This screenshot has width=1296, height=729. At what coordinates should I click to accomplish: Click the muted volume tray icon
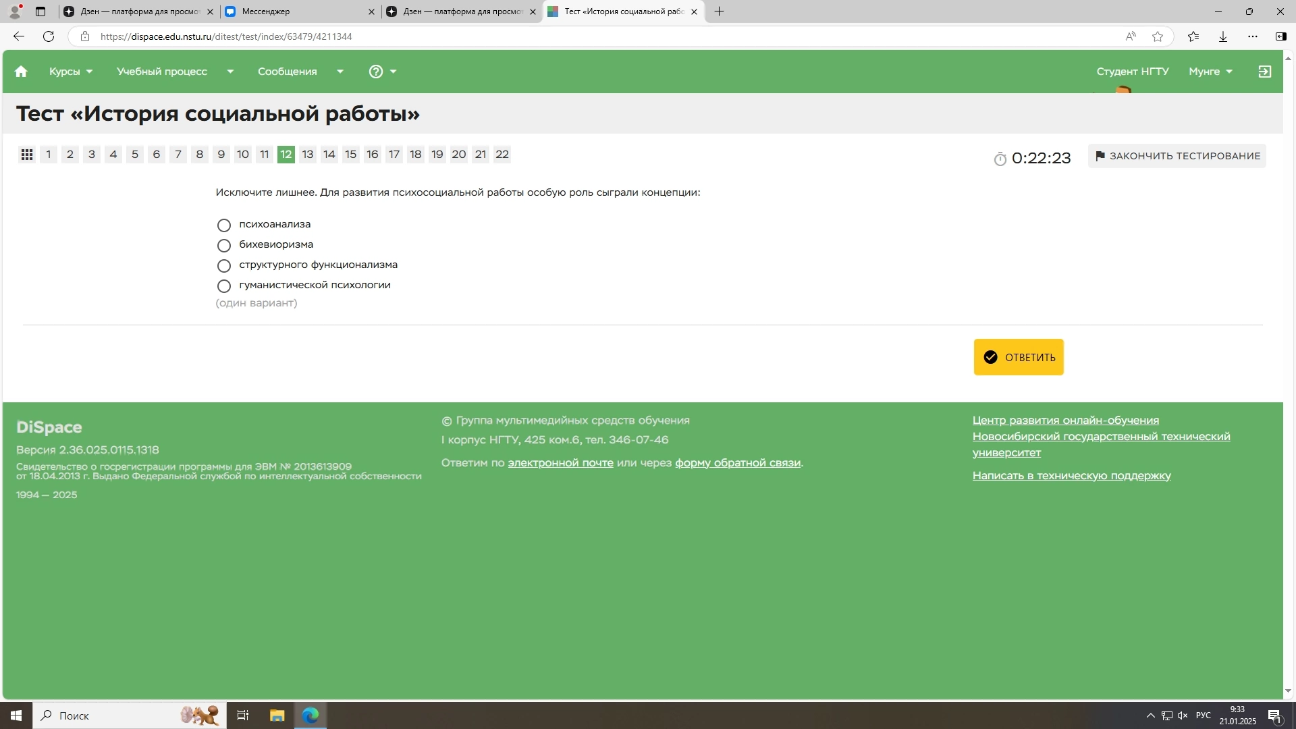tap(1183, 715)
